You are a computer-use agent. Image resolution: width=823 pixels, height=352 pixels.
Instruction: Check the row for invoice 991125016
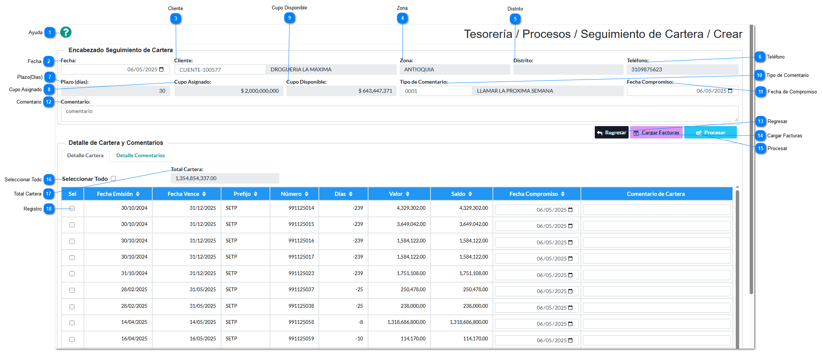(x=72, y=241)
